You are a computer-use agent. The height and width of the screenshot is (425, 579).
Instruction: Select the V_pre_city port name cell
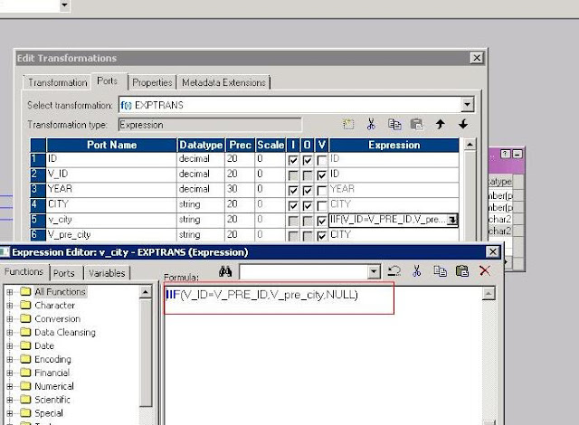[111, 235]
